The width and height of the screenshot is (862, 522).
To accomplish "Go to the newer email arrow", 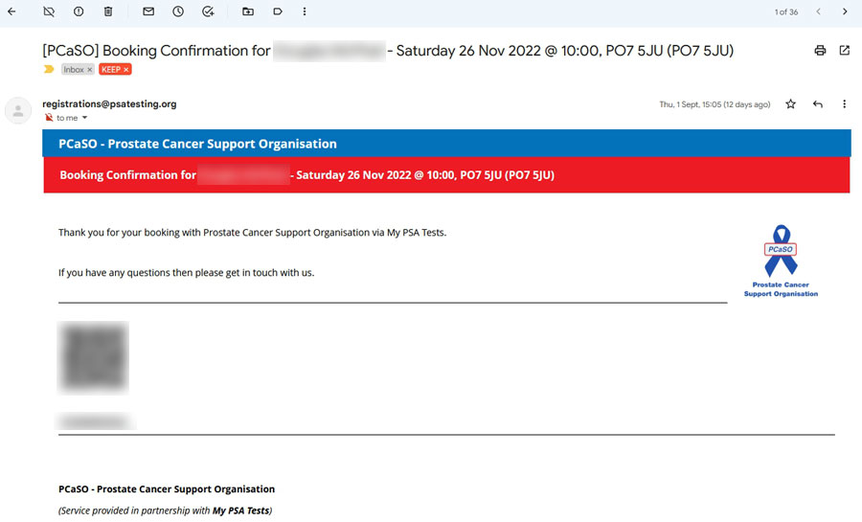I will pos(818,11).
